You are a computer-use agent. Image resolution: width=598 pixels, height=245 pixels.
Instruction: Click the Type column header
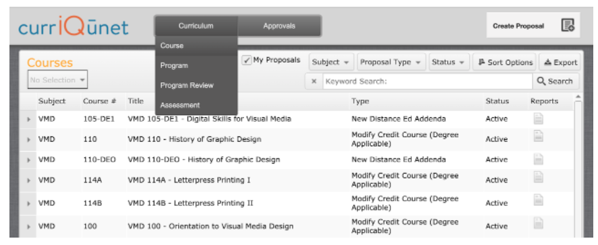click(360, 101)
